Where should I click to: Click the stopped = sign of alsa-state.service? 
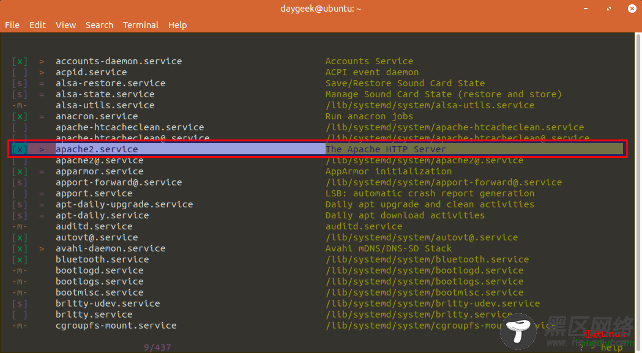coord(42,95)
